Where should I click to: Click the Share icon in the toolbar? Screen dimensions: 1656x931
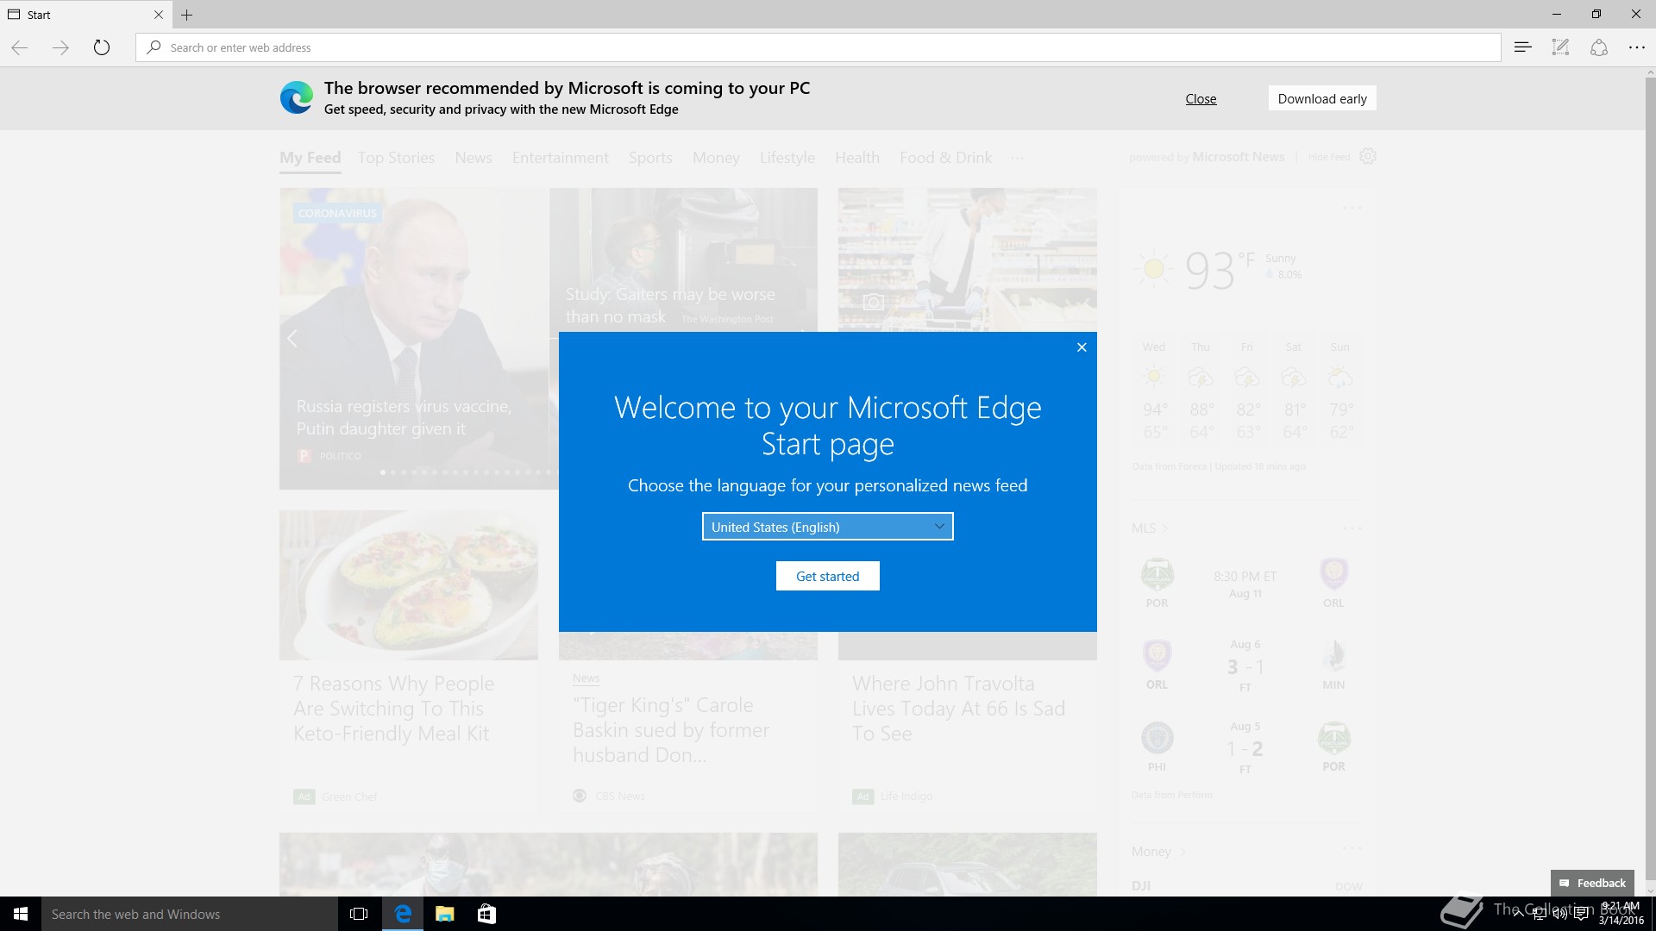pyautogui.click(x=1598, y=47)
